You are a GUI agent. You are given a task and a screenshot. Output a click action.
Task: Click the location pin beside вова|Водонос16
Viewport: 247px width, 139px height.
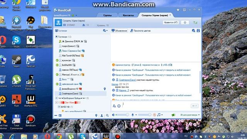(105, 89)
